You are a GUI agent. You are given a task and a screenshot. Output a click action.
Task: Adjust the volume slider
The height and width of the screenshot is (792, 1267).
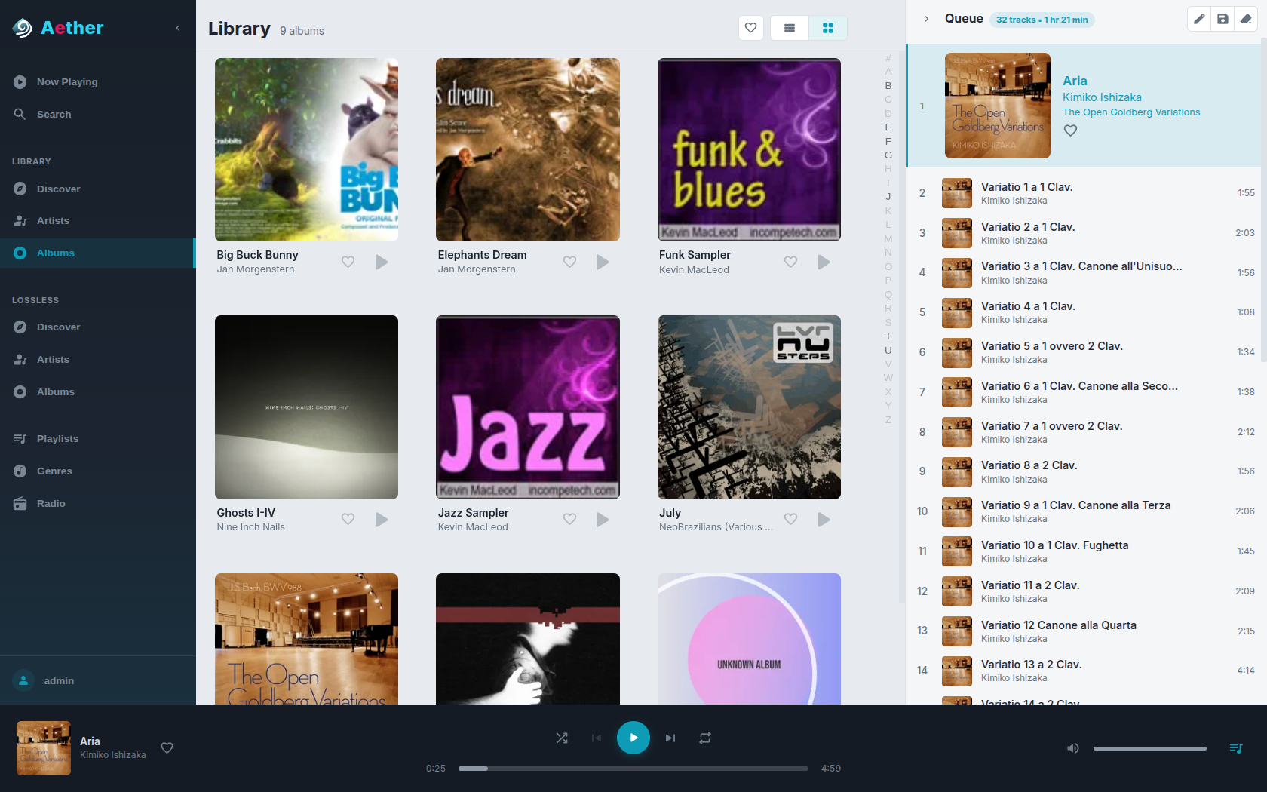[x=1150, y=748]
